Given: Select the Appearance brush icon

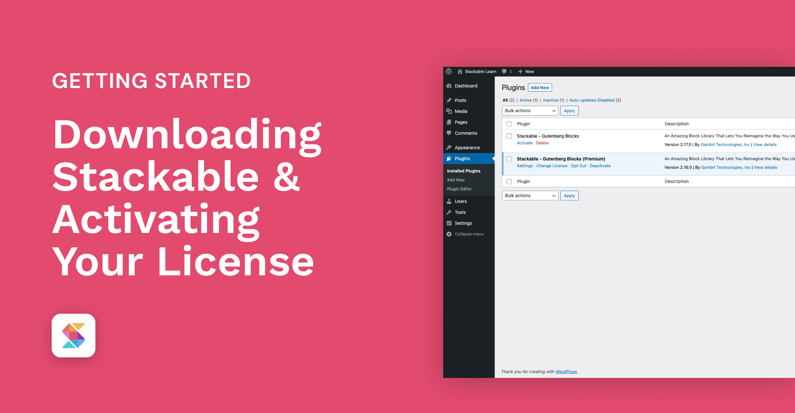Looking at the screenshot, I should tap(449, 148).
